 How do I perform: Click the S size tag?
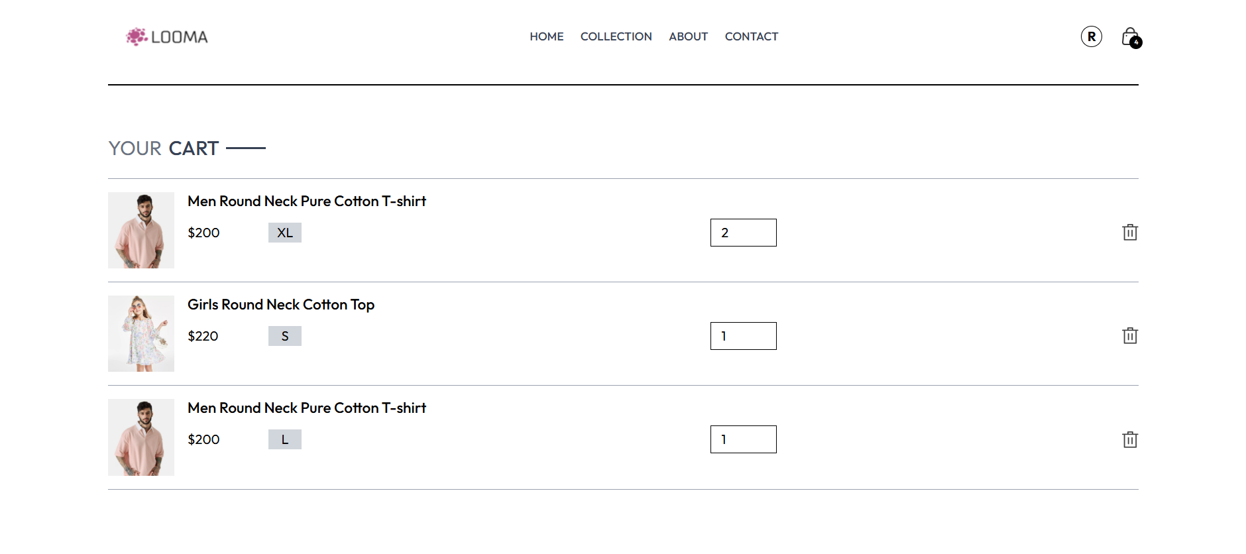(x=285, y=336)
